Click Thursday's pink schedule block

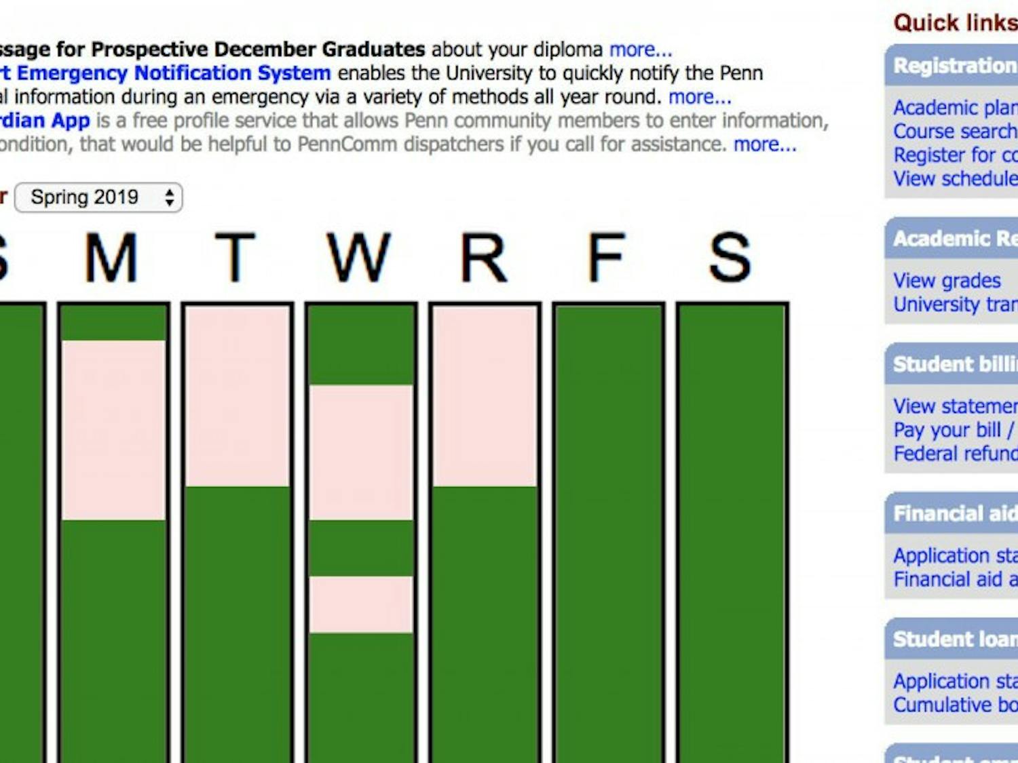[485, 396]
